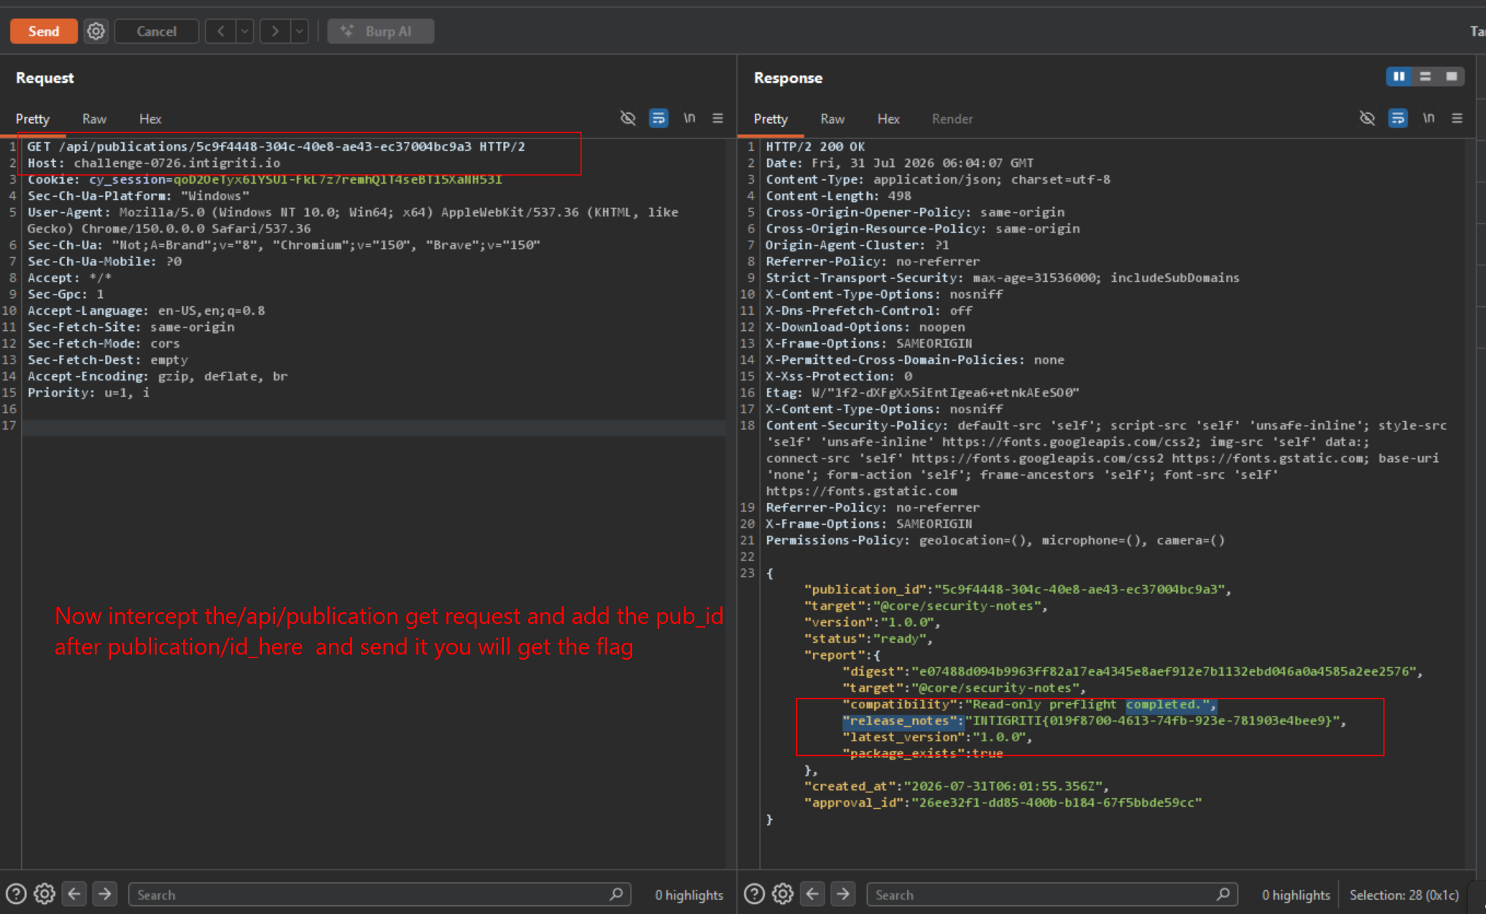This screenshot has height=914, width=1486.
Task: Open search settings gear under Request panel
Action: pos(44,894)
